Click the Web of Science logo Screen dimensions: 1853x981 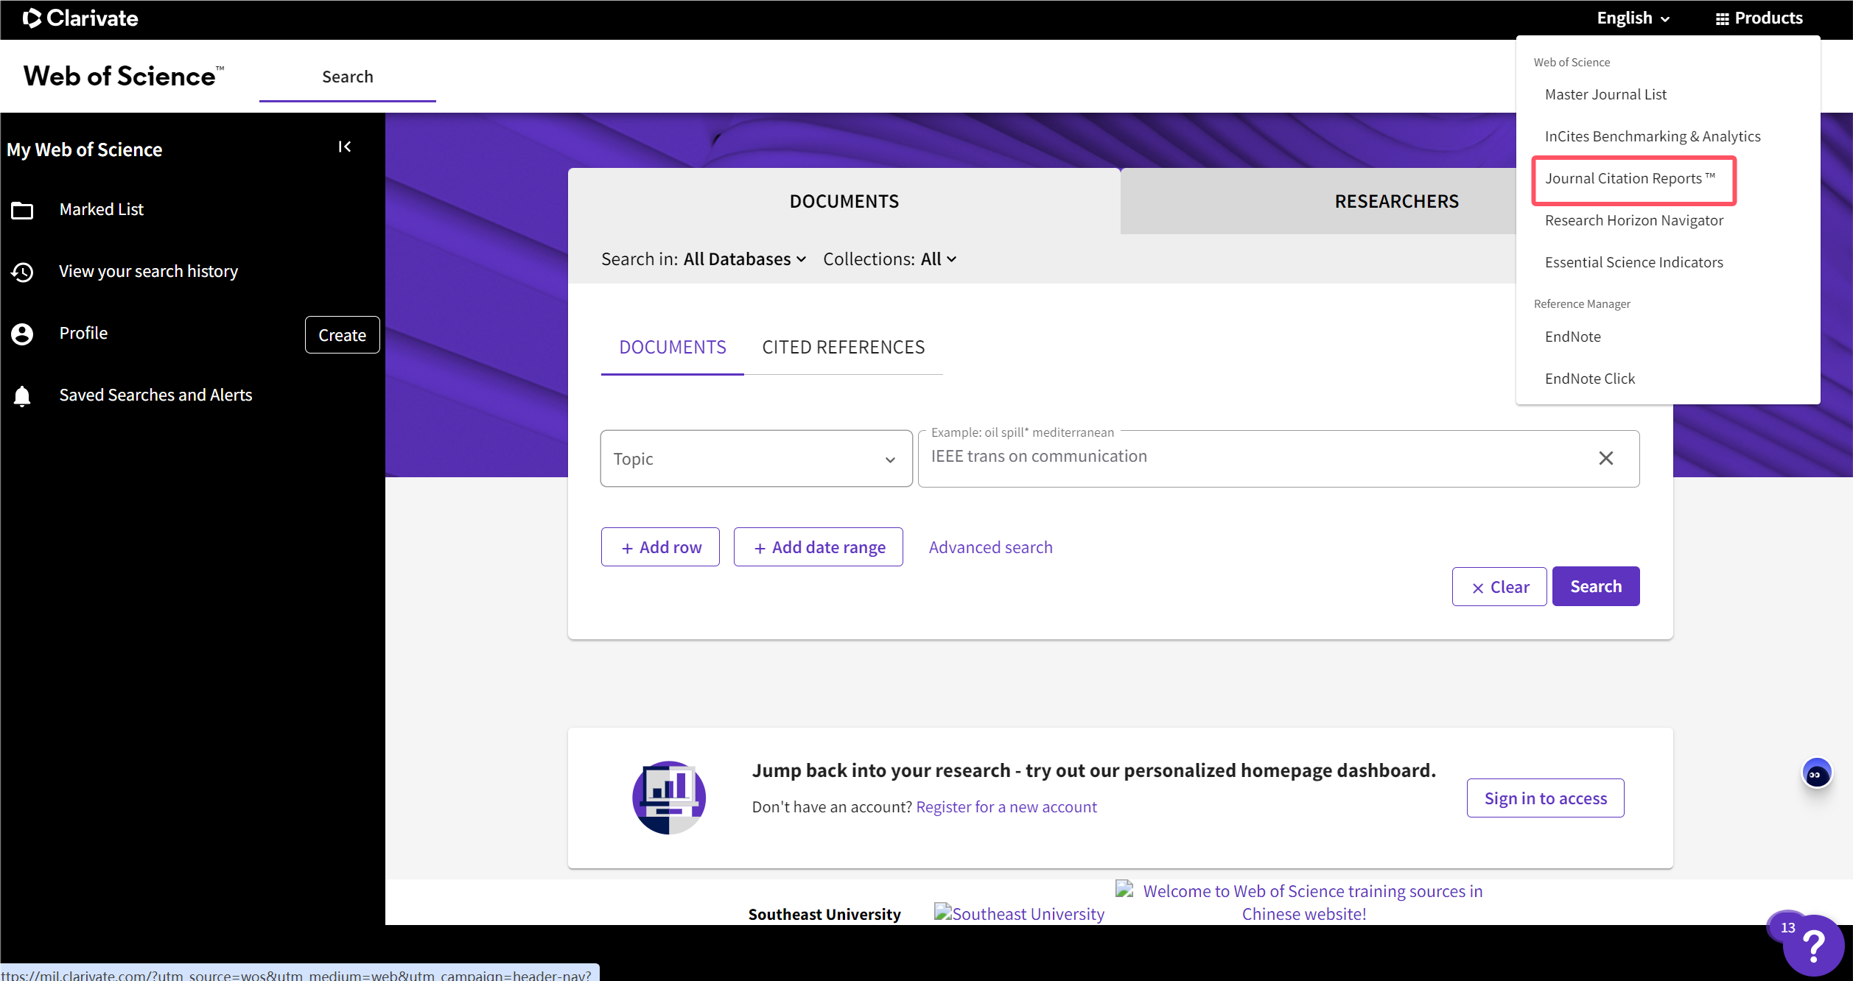tap(123, 76)
